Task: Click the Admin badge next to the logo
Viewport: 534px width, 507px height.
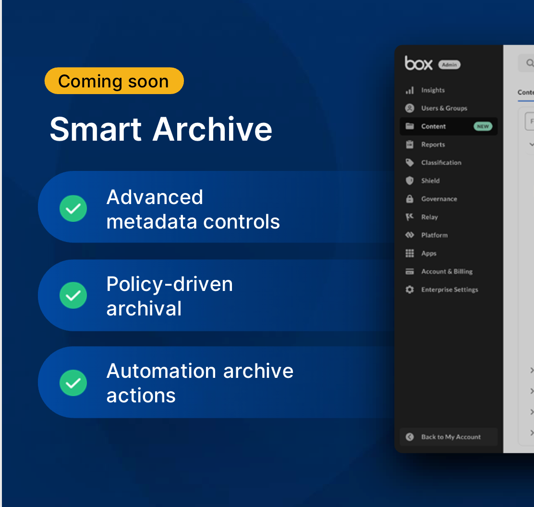Action: pyautogui.click(x=449, y=65)
